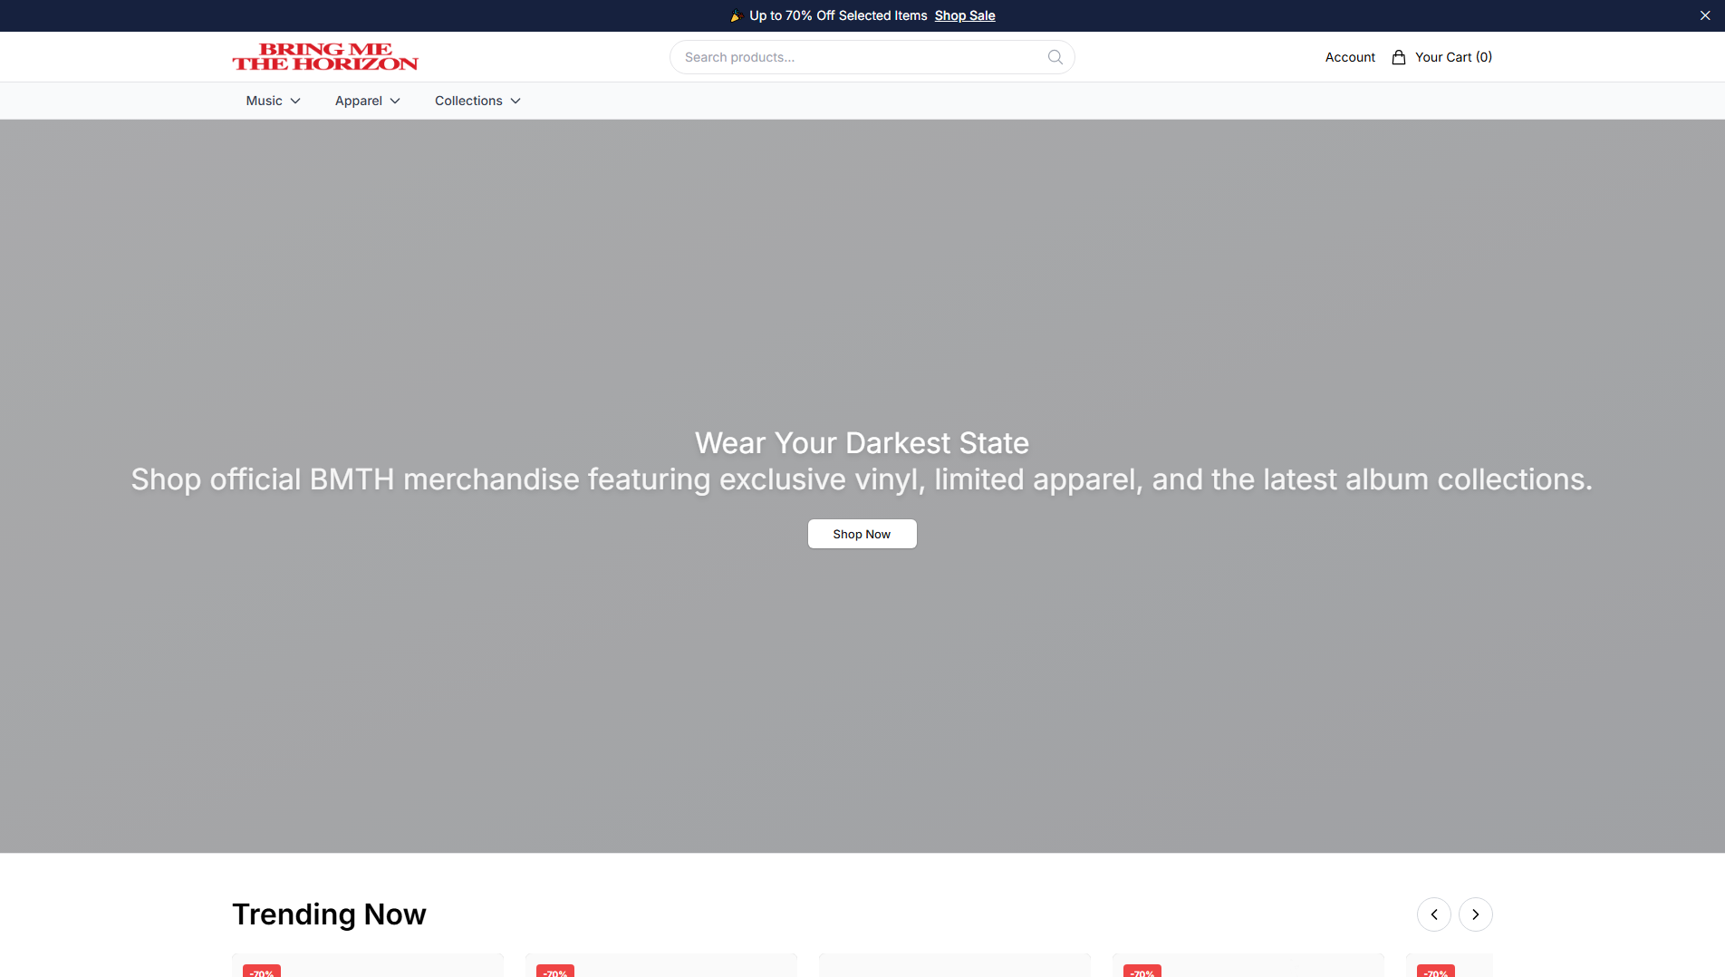Click the Shop Now button

click(x=862, y=534)
